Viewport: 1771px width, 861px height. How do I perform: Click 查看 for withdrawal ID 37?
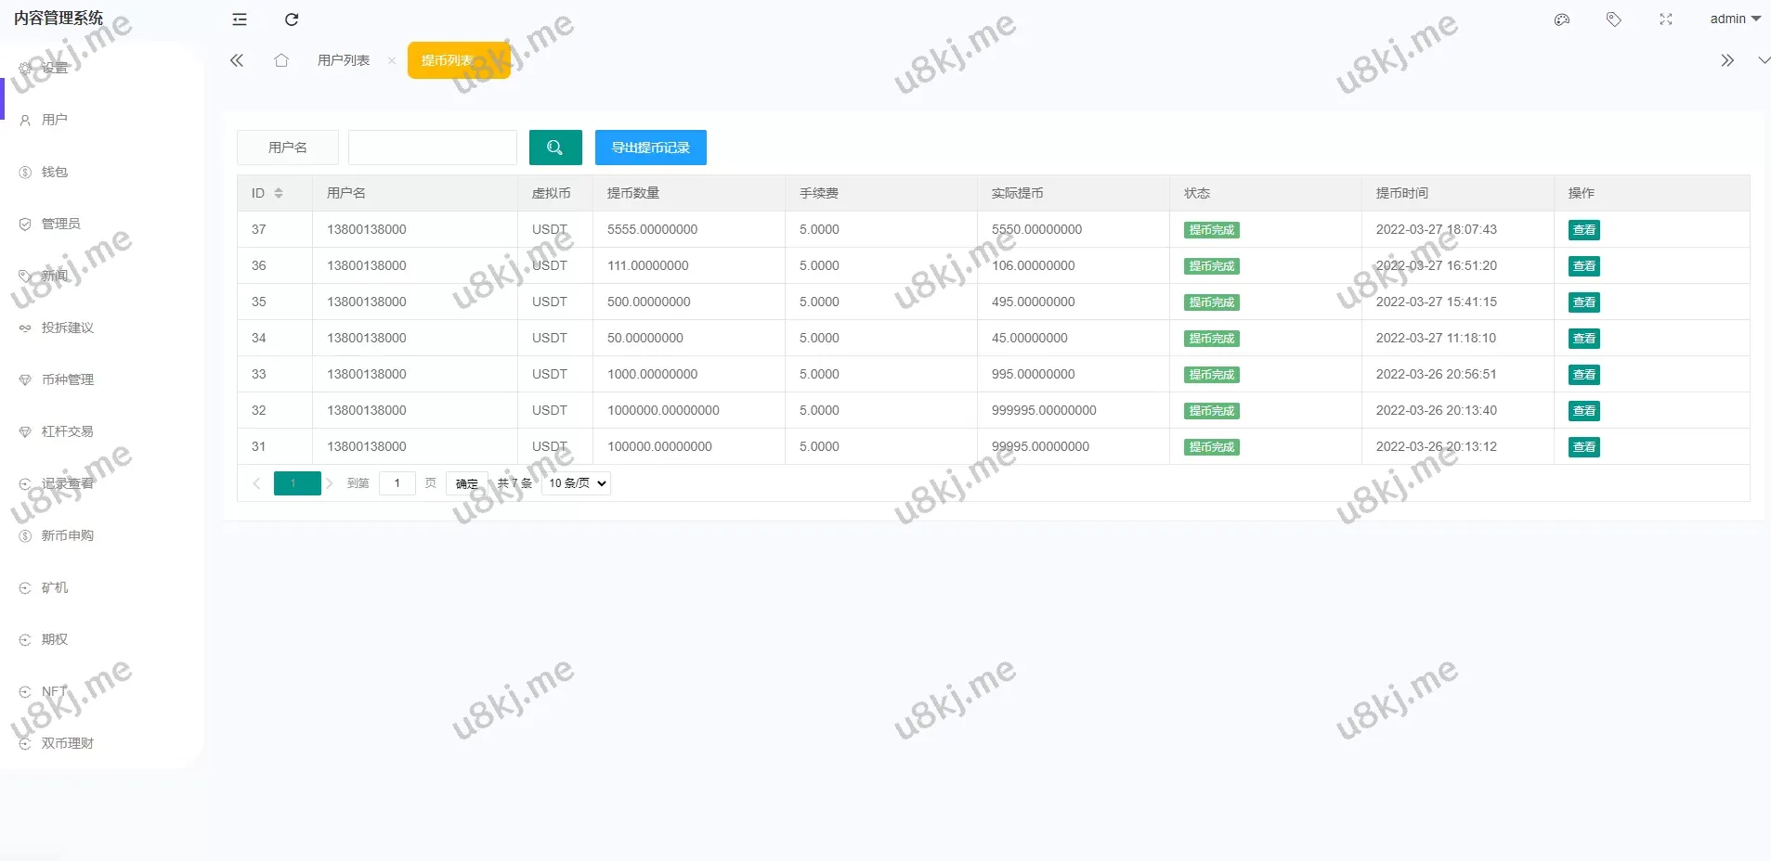tap(1583, 230)
